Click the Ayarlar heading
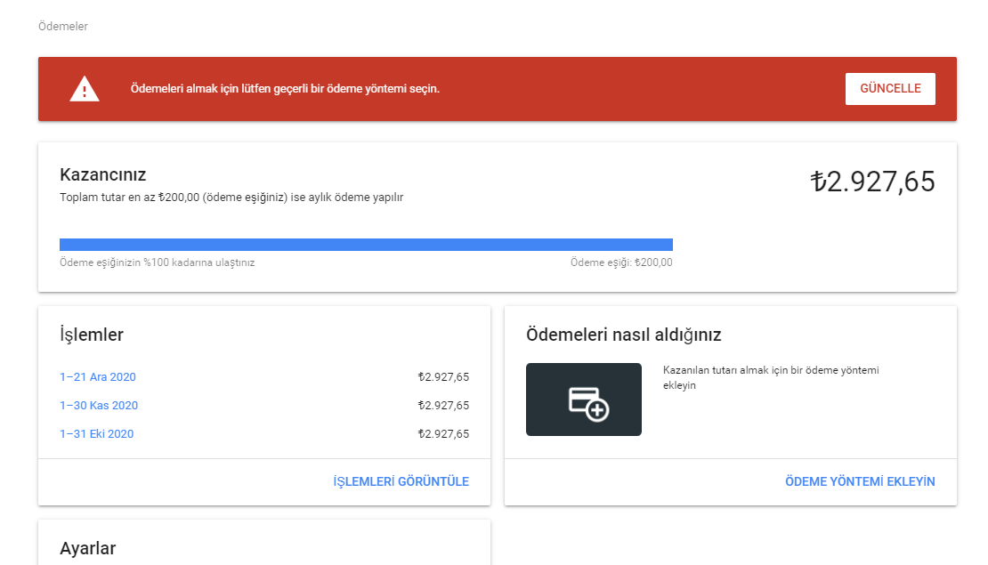This screenshot has width=988, height=565. [87, 548]
